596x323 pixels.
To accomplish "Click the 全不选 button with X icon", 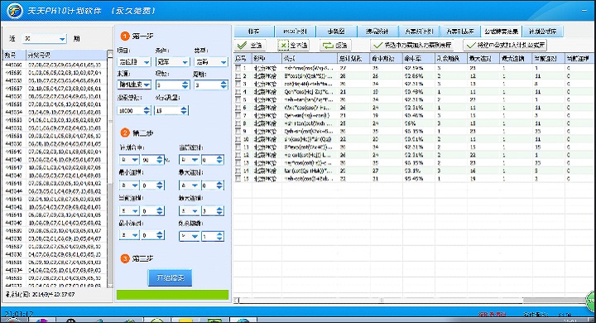I will pos(293,46).
